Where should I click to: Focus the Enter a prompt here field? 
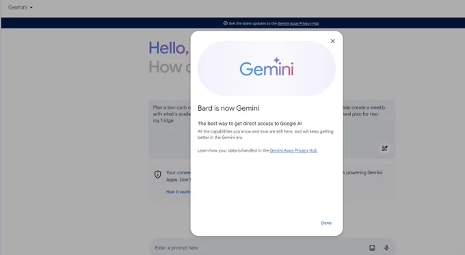(x=273, y=247)
